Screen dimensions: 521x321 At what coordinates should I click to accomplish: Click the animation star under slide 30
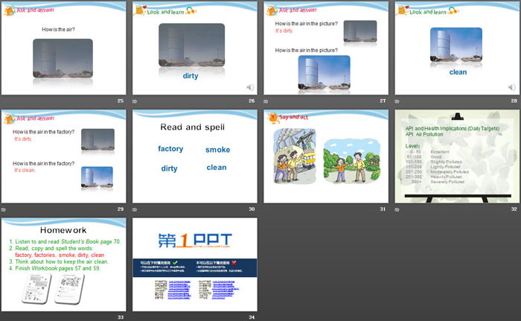click(x=135, y=209)
